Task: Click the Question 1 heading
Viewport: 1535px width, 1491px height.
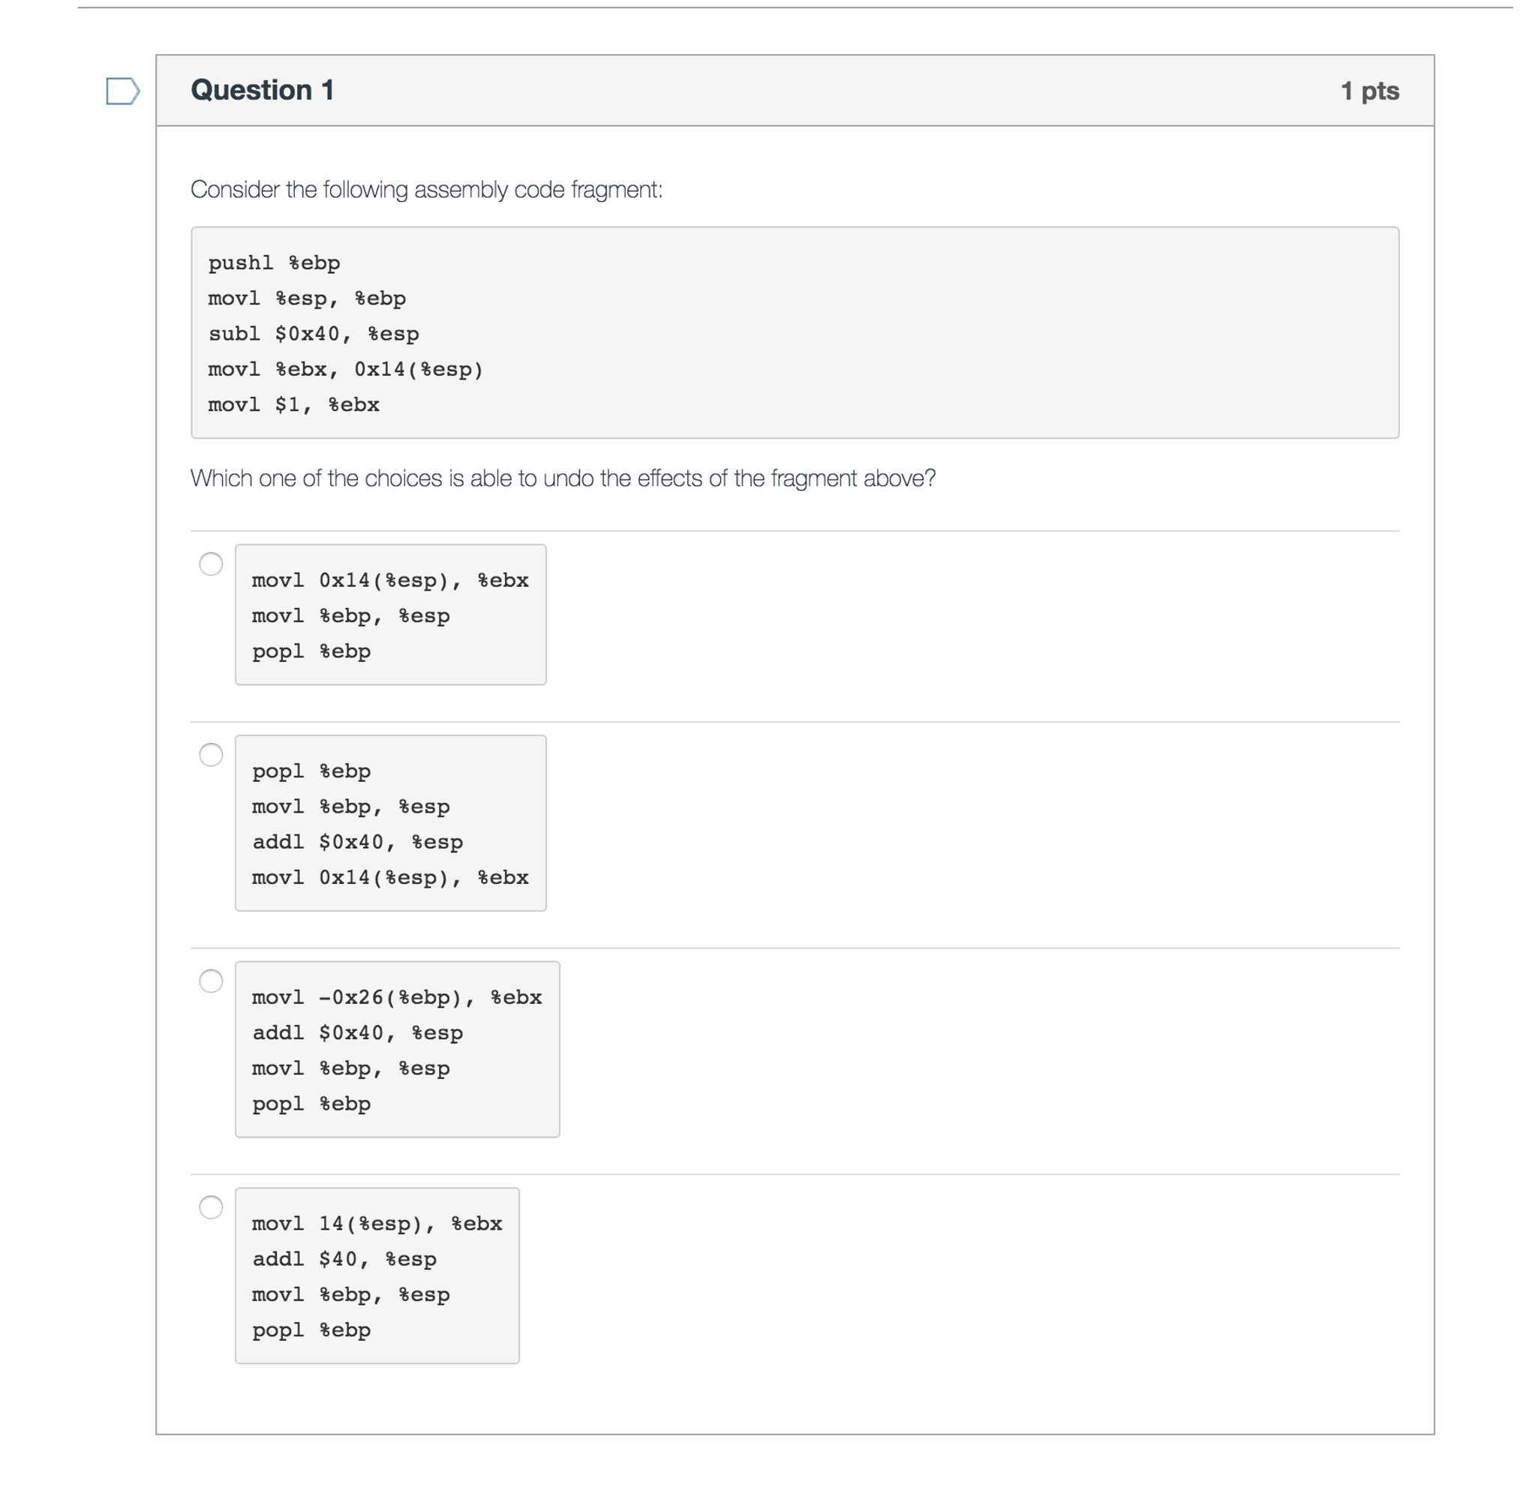Action: 263,91
